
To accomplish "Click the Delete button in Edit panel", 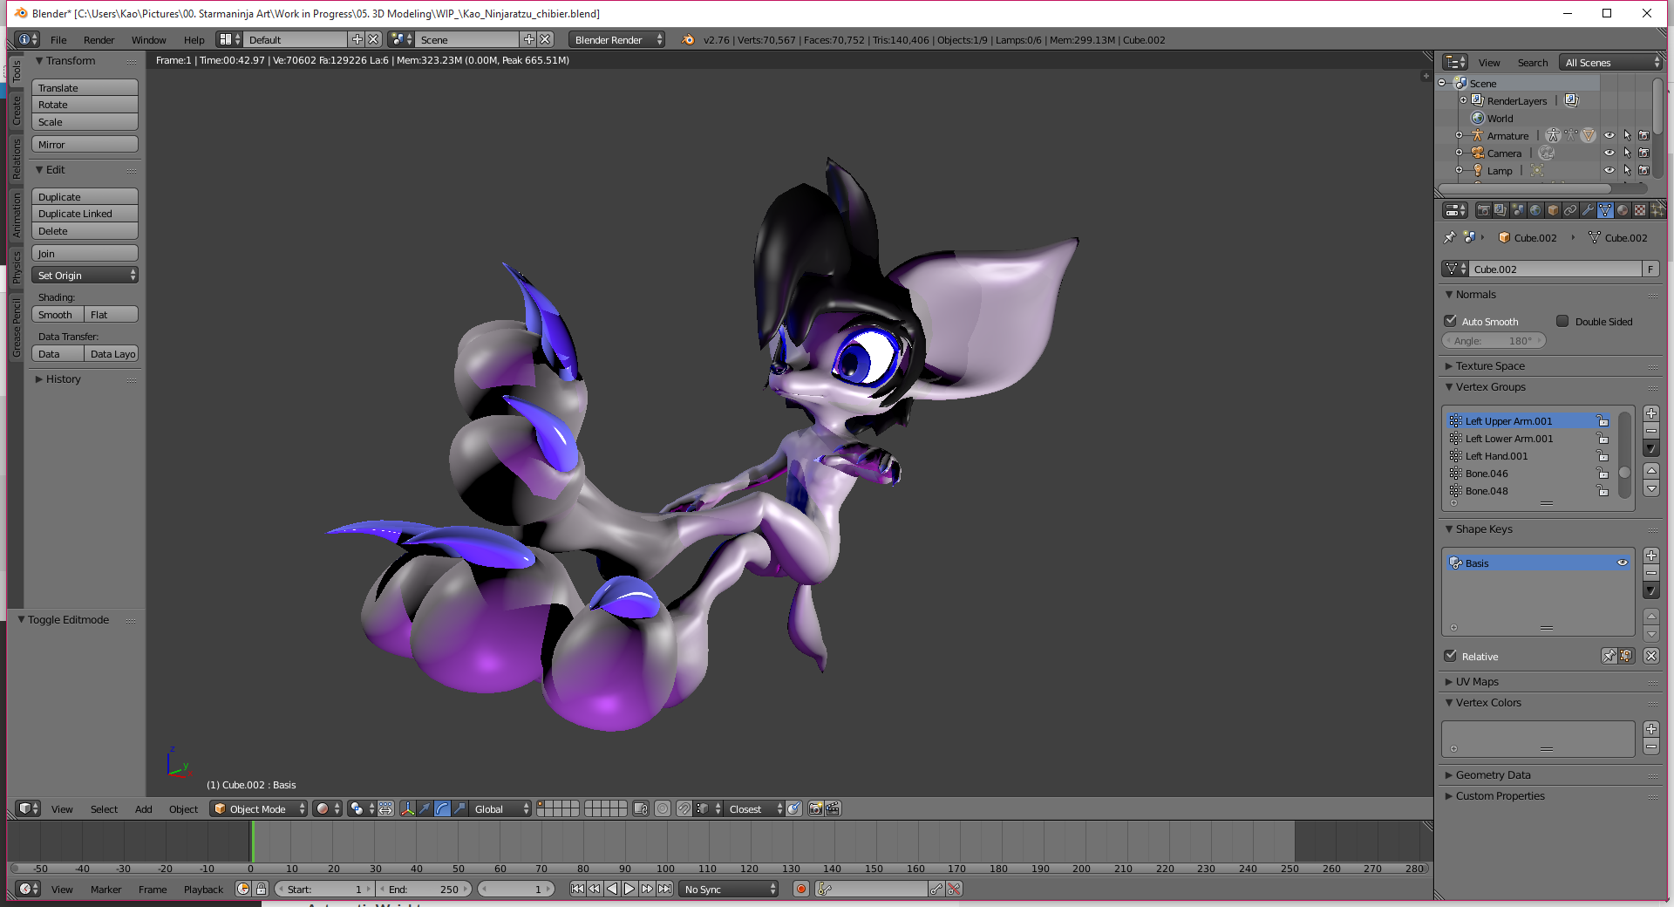I will (85, 231).
